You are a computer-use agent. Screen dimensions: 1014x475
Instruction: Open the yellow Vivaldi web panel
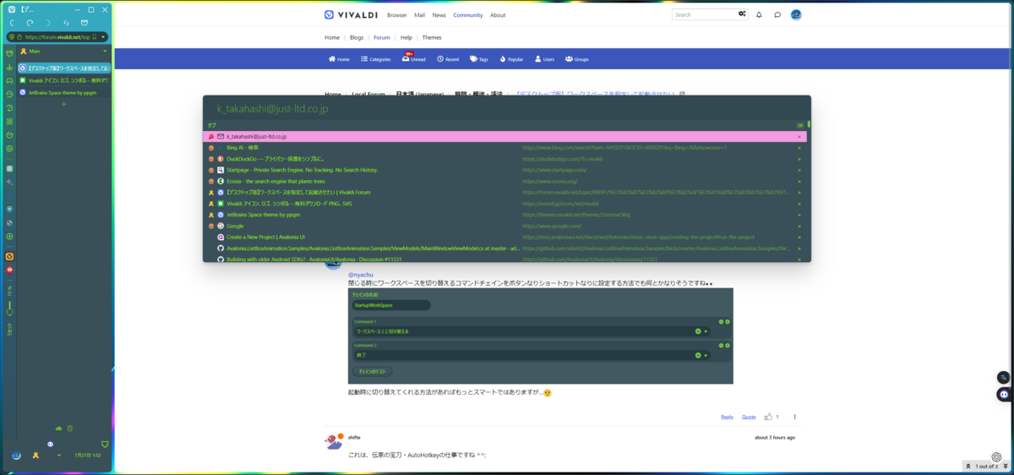(x=9, y=255)
